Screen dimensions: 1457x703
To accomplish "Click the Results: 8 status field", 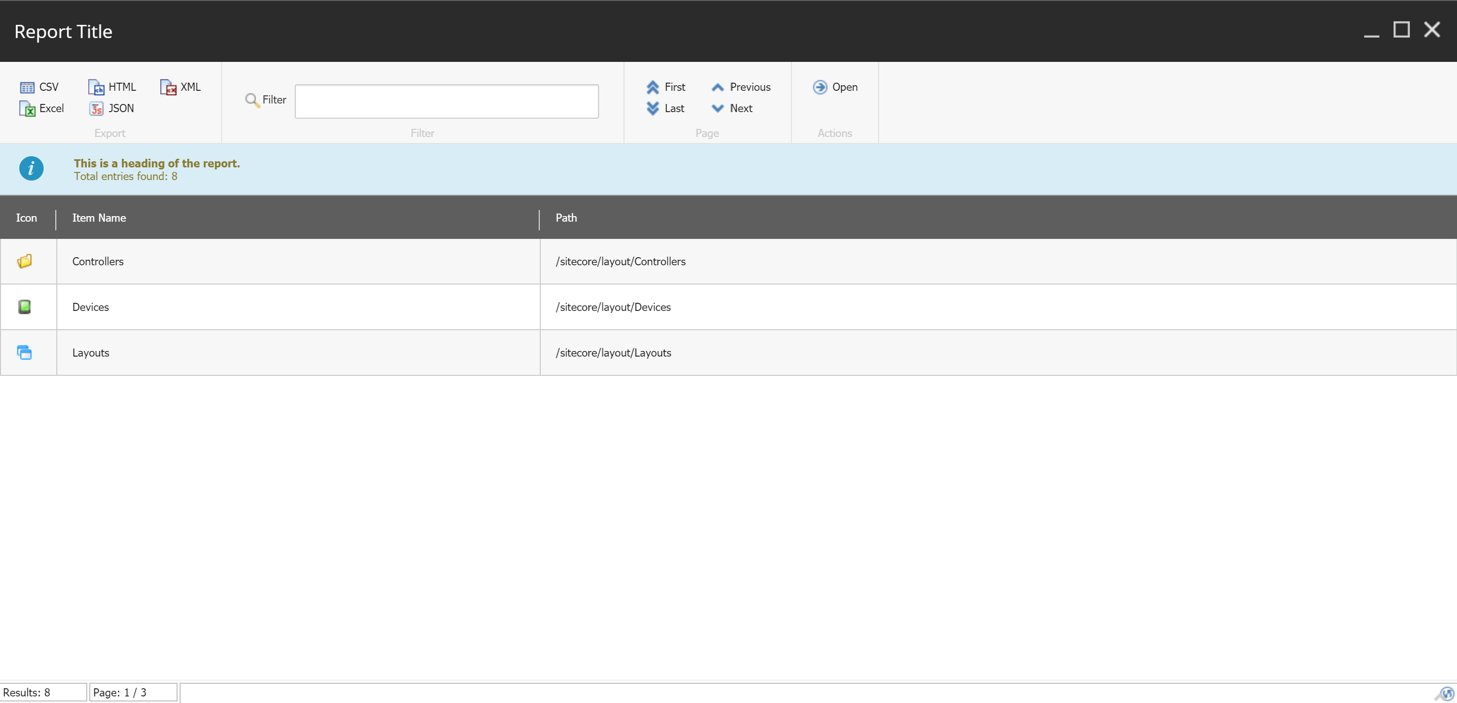I will (44, 692).
